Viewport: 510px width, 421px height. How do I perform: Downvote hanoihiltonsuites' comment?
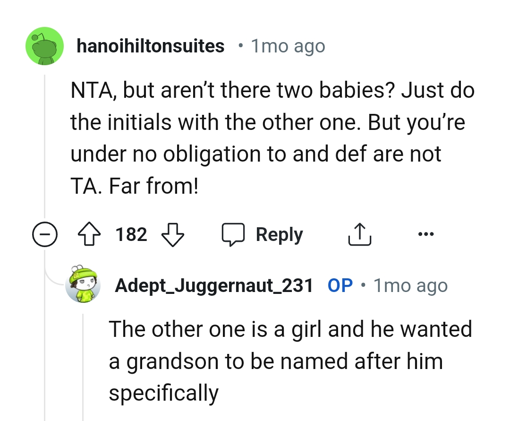coord(172,234)
